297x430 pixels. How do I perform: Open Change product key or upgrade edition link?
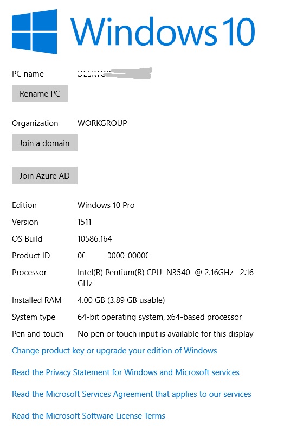(114, 351)
